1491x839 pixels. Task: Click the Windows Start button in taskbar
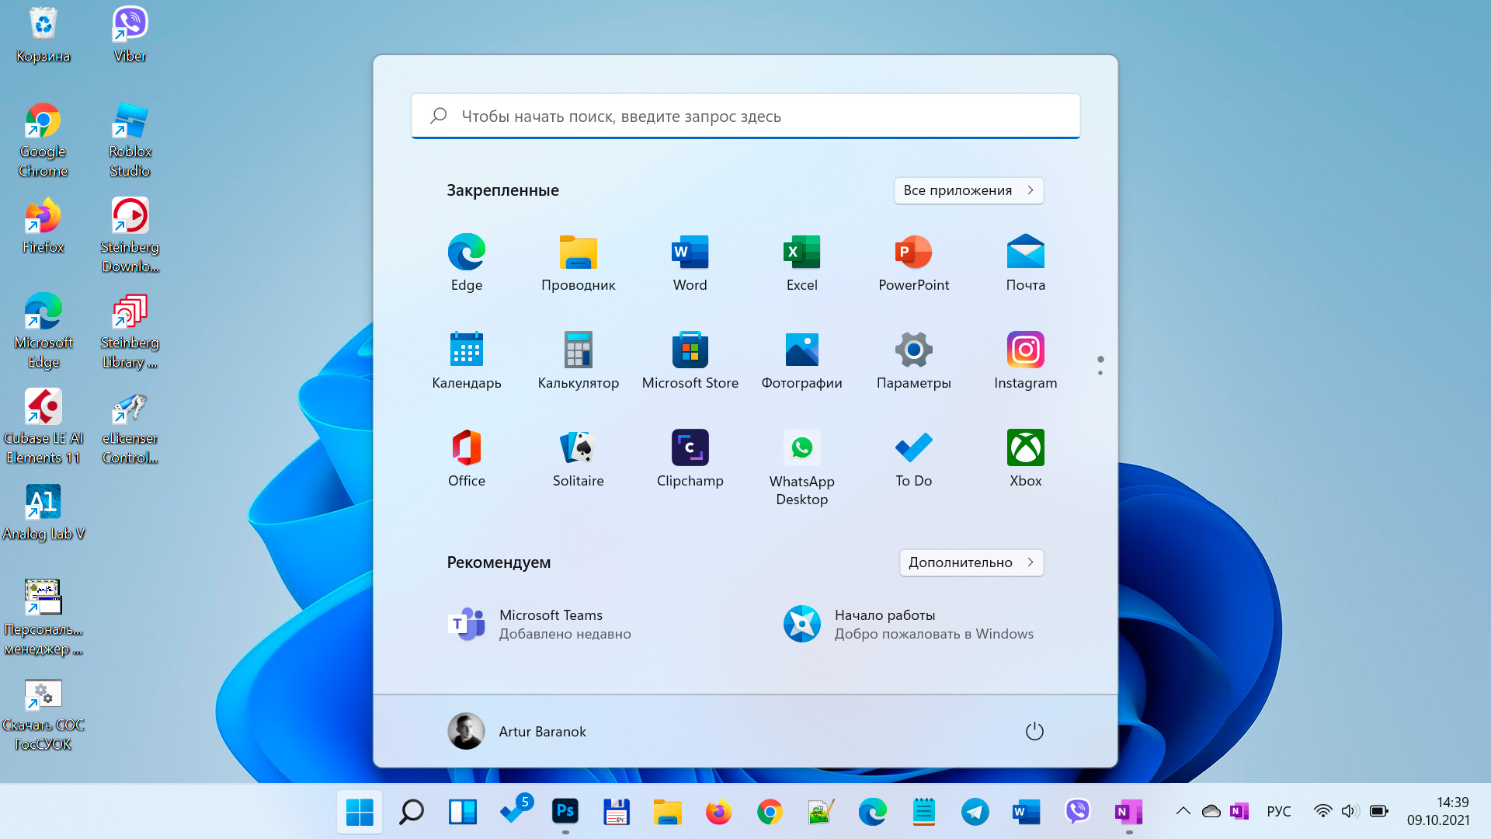click(360, 812)
